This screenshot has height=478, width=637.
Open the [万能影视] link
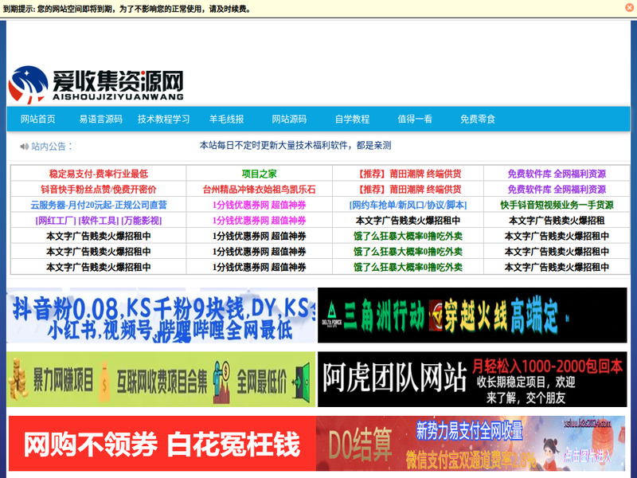pos(142,221)
